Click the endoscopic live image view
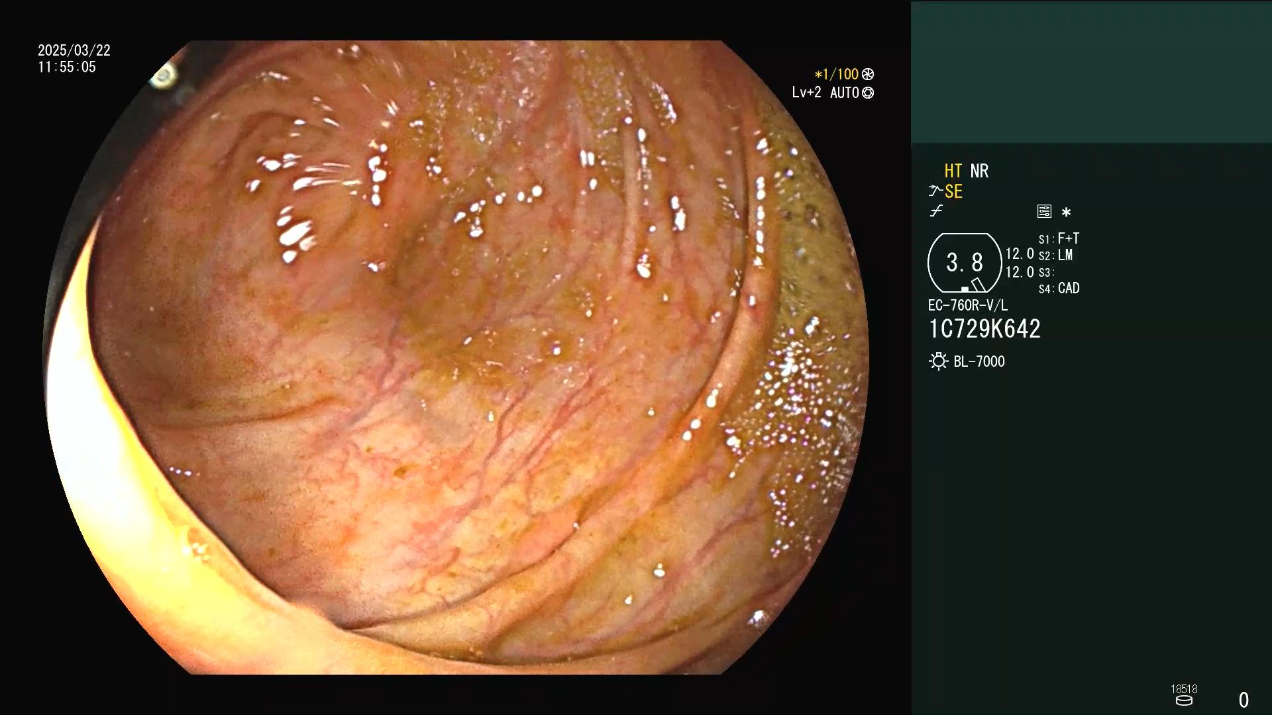Image resolution: width=1272 pixels, height=715 pixels. coord(456,358)
